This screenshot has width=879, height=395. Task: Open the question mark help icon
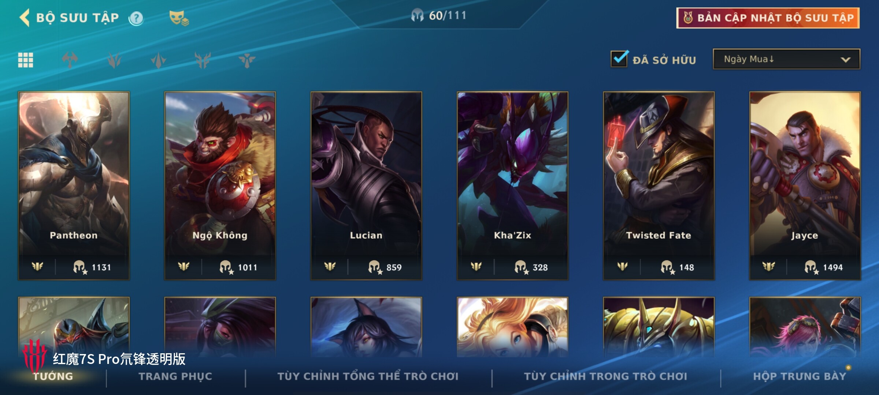coord(136,18)
